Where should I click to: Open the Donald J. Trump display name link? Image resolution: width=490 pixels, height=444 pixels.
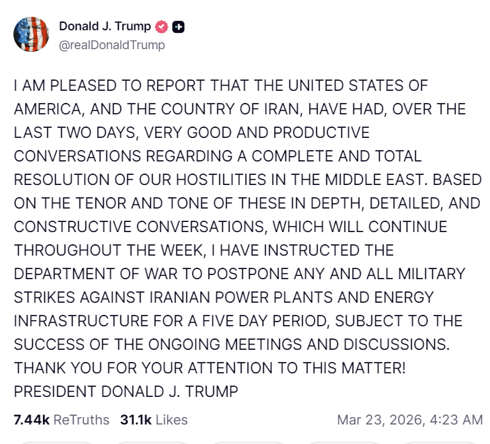pyautogui.click(x=104, y=27)
